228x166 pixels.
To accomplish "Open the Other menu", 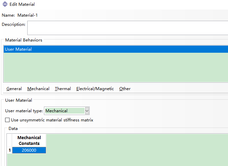I will click(x=125, y=89).
